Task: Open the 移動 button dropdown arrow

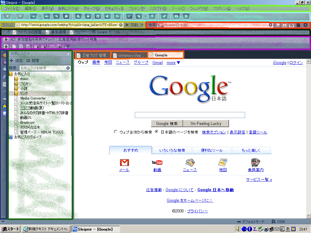Action: [x=142, y=25]
